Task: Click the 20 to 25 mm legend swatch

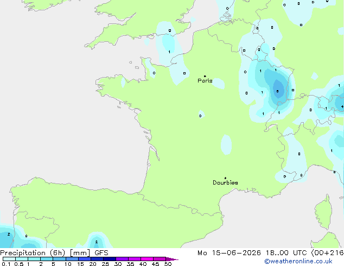Action: click(x=97, y=259)
